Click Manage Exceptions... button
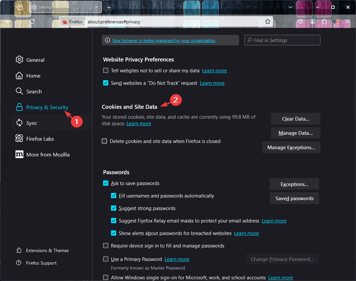The width and height of the screenshot is (356, 281). [x=291, y=147]
